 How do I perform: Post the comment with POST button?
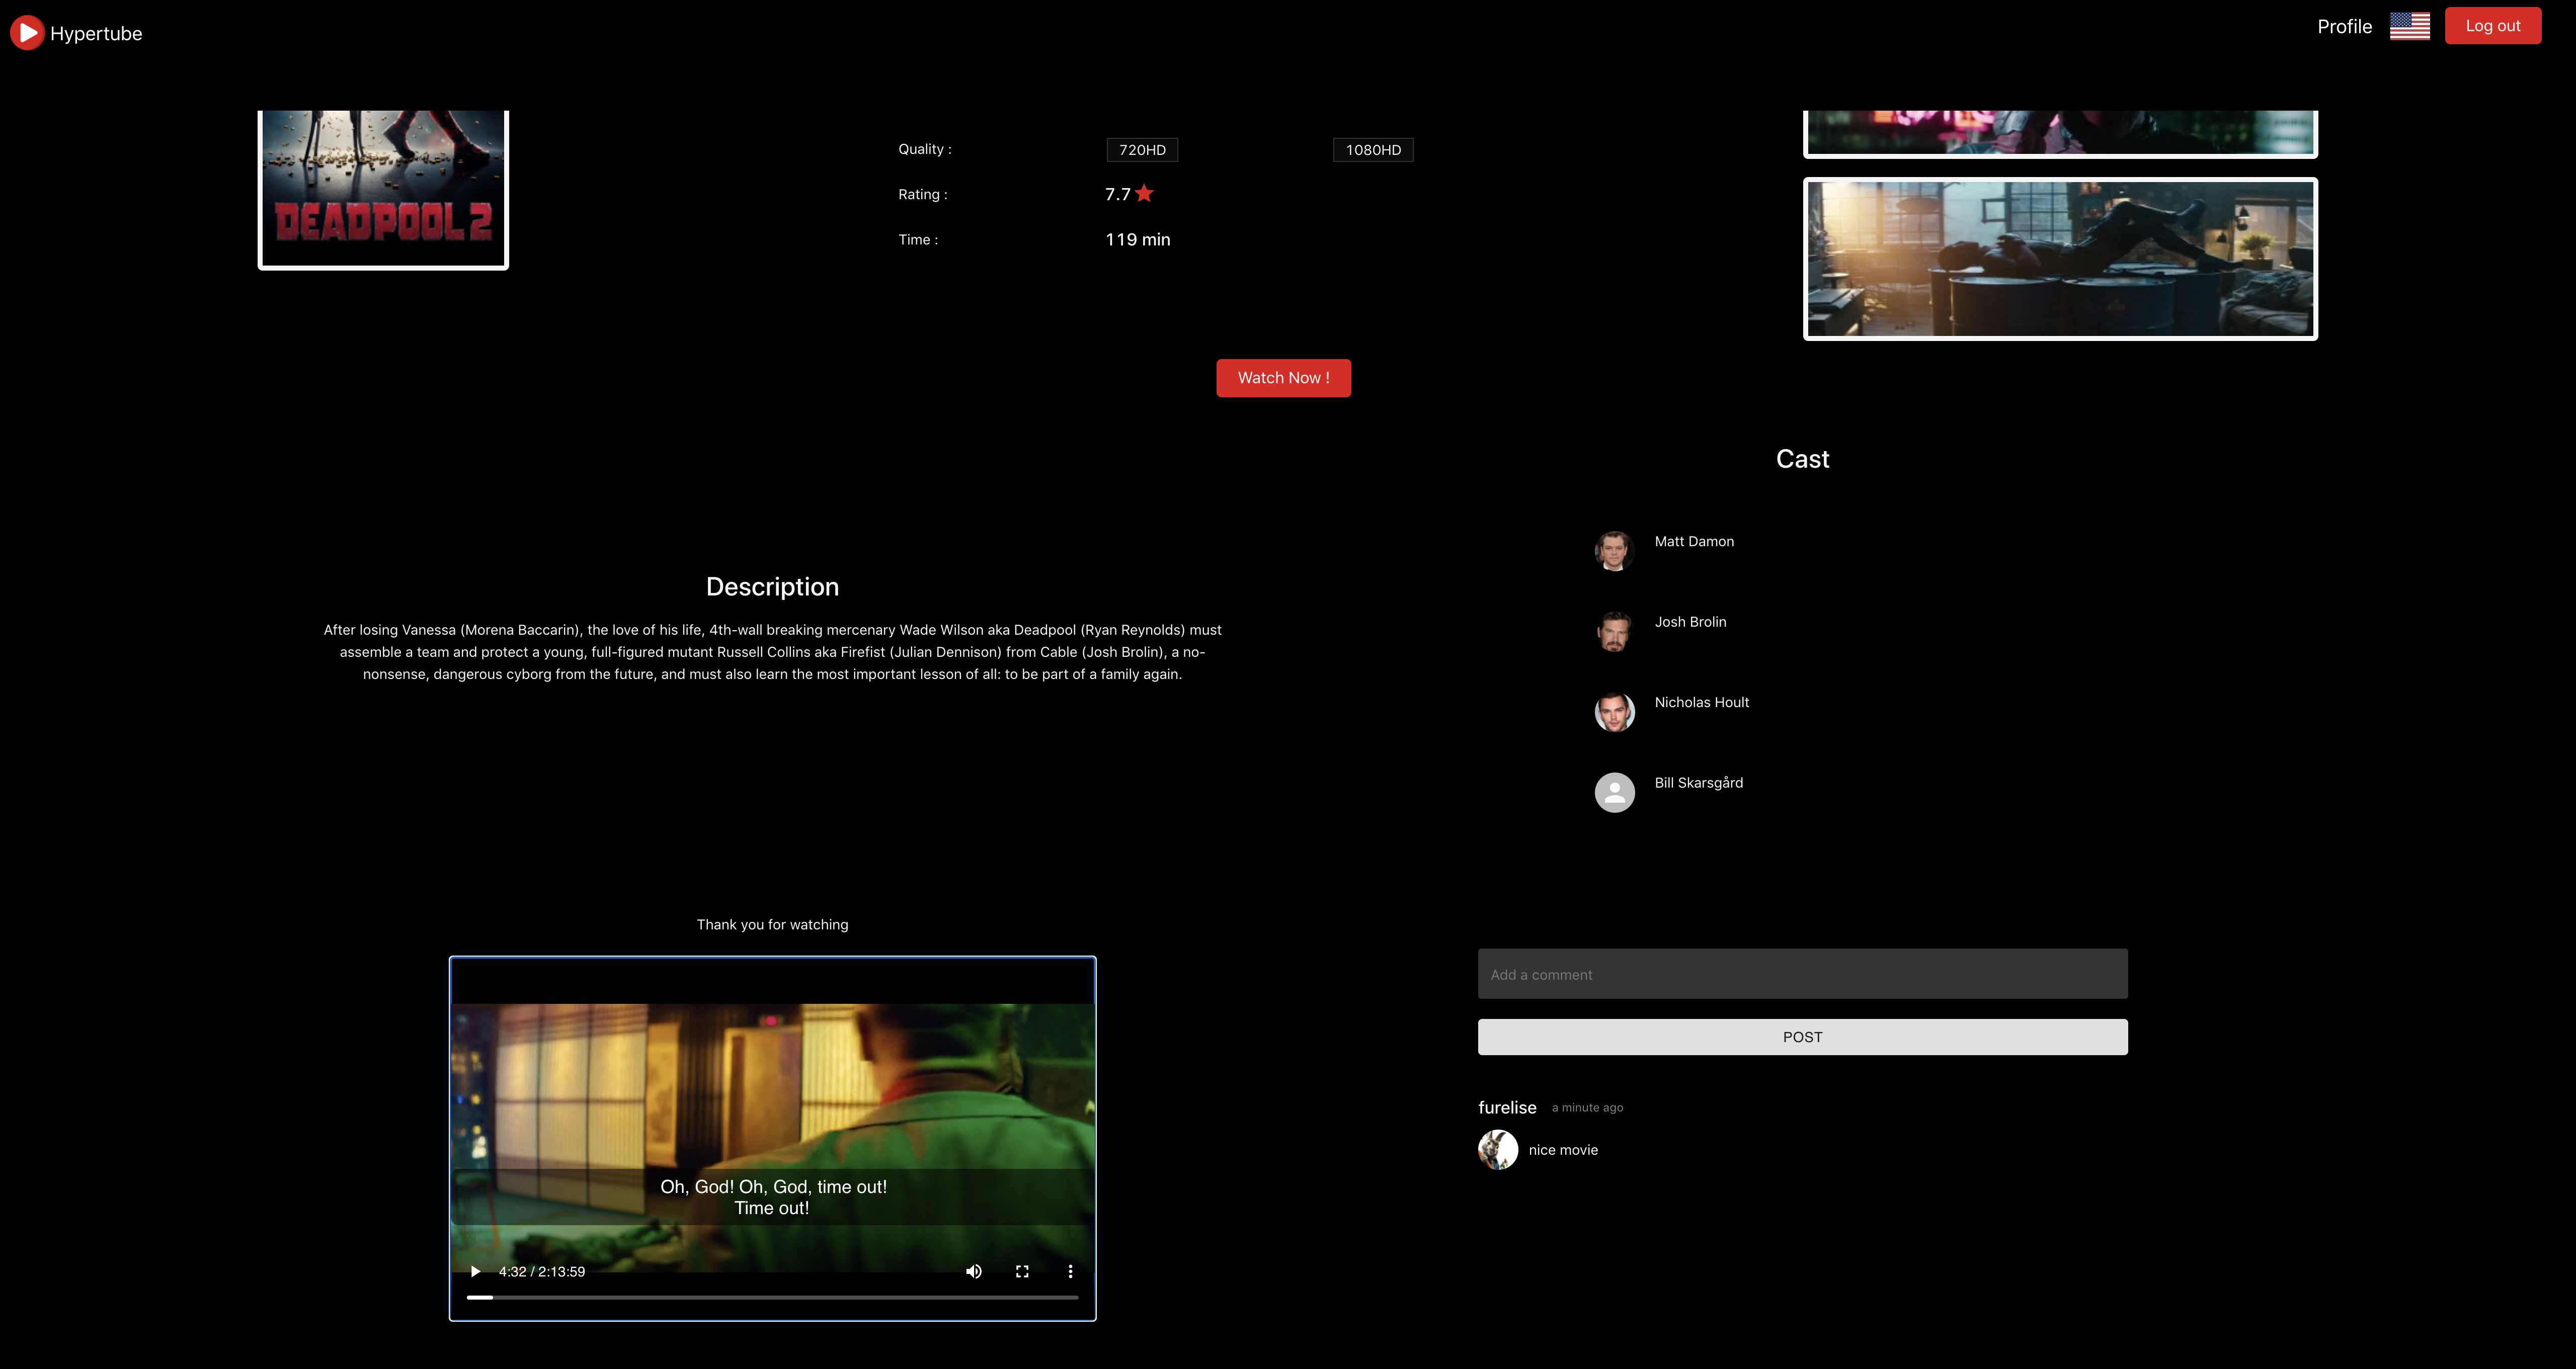(x=1802, y=1037)
